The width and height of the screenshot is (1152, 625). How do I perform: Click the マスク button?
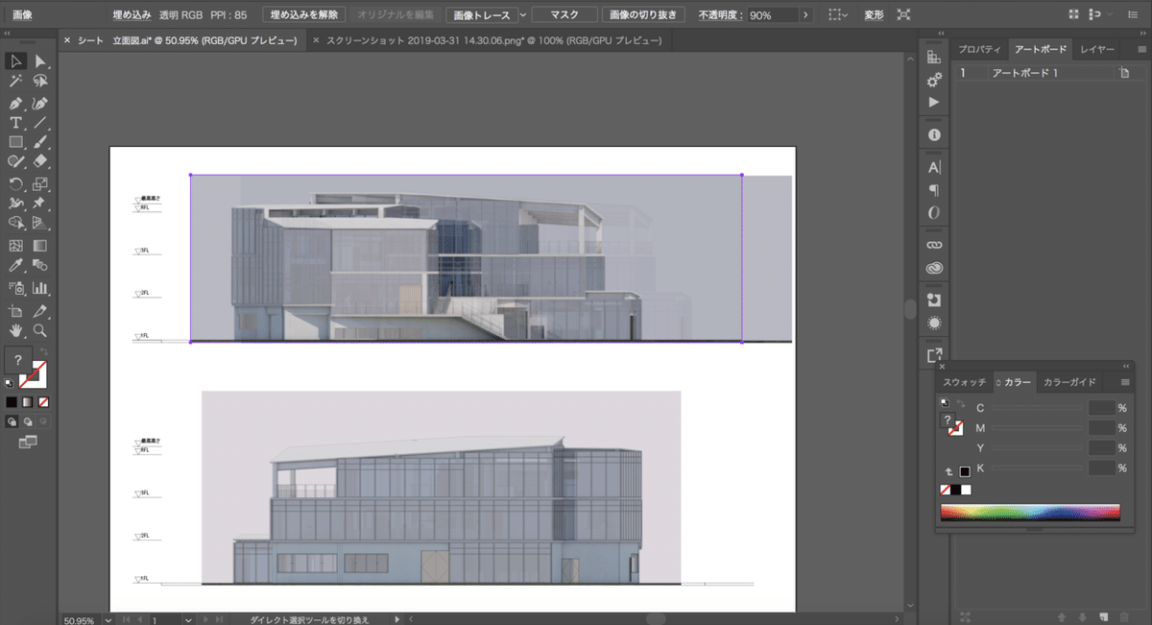564,15
